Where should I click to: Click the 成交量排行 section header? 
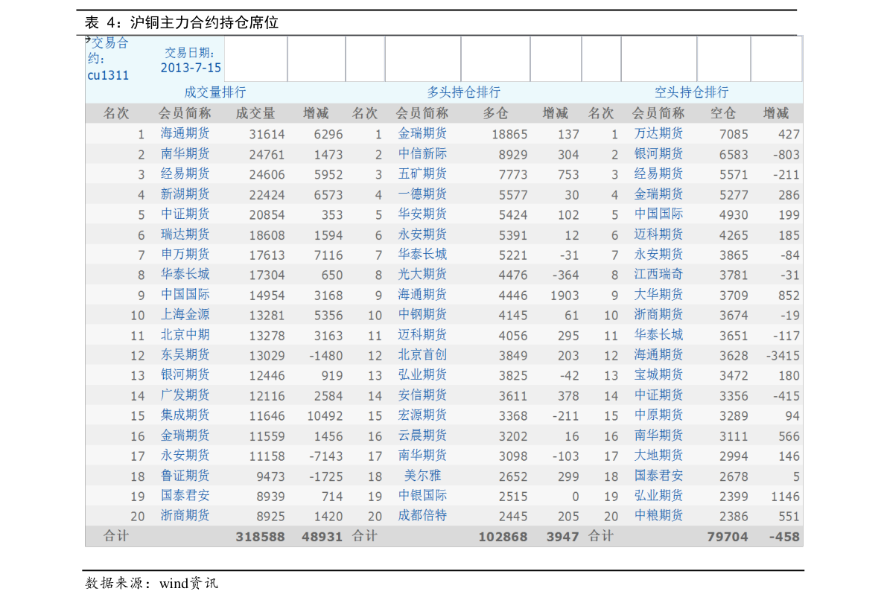[x=215, y=92]
